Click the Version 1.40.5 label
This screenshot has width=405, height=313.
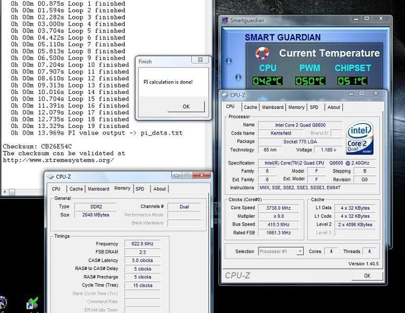[364, 264]
